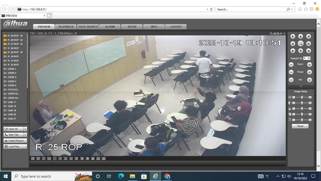Click the fullscreen icon in the bottom toolbar

point(44,159)
